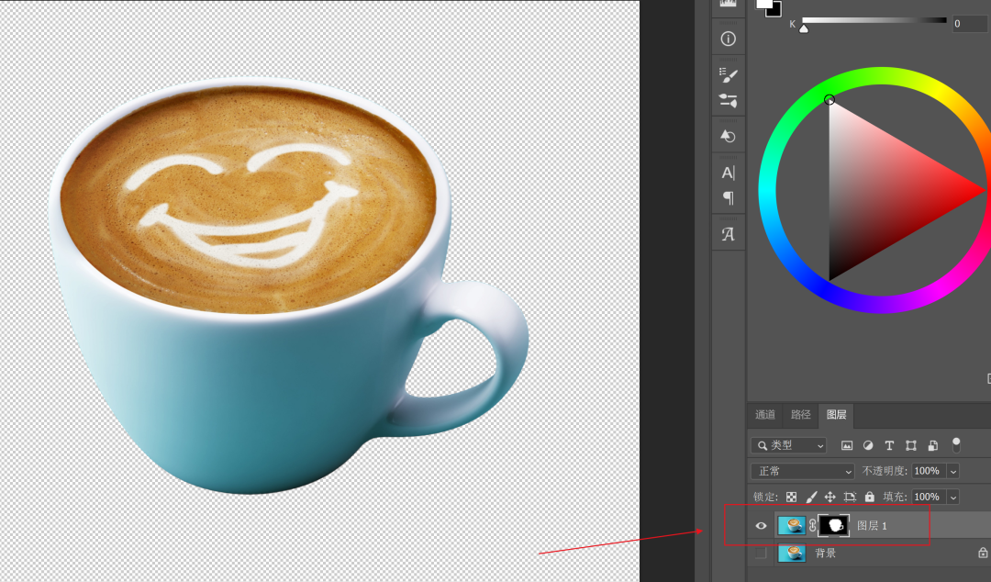Show the 背景 layer visibility box
991x582 pixels.
pyautogui.click(x=761, y=554)
